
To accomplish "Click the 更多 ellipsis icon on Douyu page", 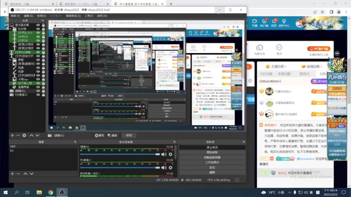I will pos(279,48).
